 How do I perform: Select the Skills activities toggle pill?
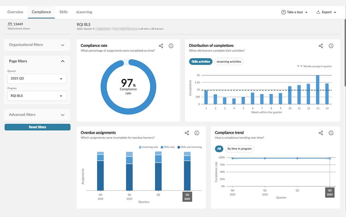click(x=201, y=62)
